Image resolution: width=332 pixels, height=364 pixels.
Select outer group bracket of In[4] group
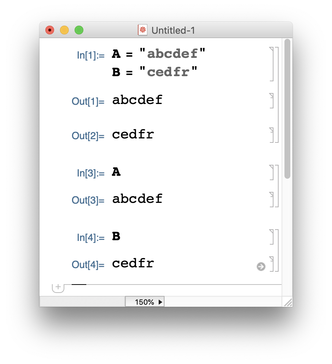[277, 250]
